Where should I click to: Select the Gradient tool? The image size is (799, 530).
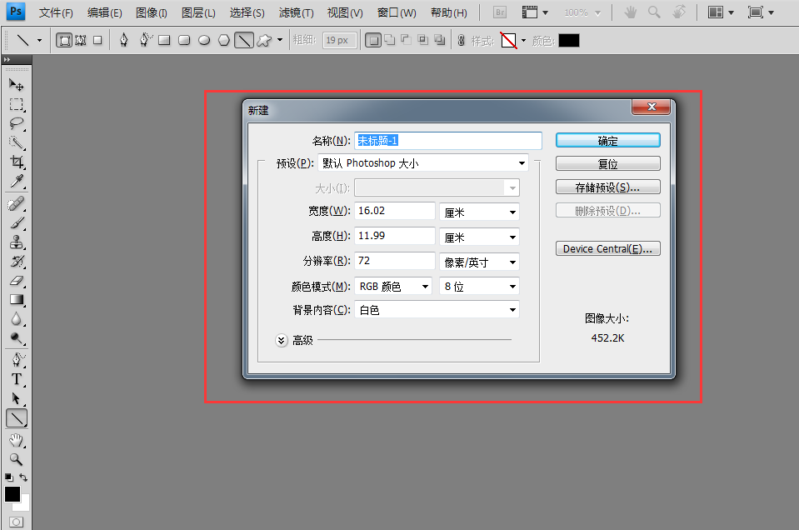(17, 300)
